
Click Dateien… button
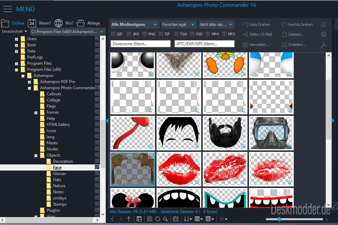(x=293, y=34)
